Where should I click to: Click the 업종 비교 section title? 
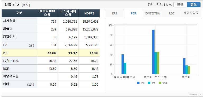click(12, 5)
